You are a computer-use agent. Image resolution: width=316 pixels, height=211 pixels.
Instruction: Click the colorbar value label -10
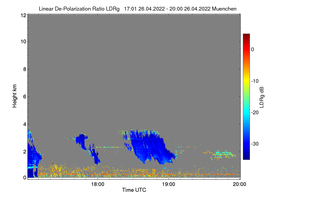[255, 81]
